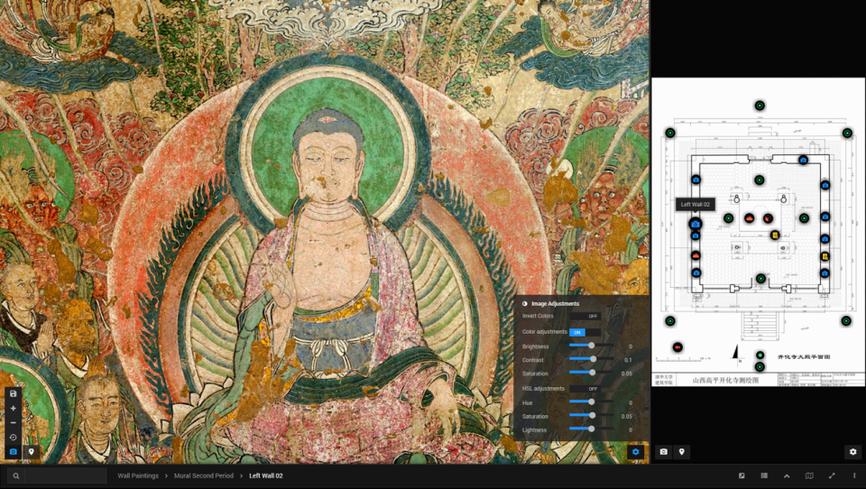Close image settings with the blue gear icon

pyautogui.click(x=635, y=451)
